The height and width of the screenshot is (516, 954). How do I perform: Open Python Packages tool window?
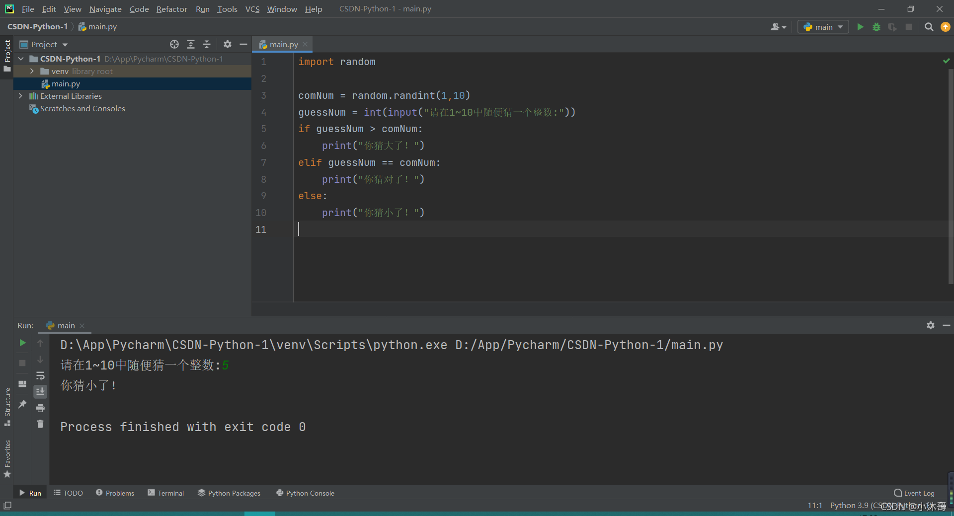(229, 493)
